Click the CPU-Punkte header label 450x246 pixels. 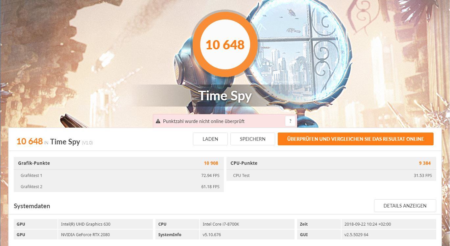pyautogui.click(x=244, y=163)
